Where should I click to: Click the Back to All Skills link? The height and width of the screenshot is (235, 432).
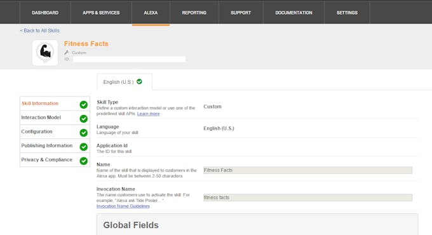(39, 30)
